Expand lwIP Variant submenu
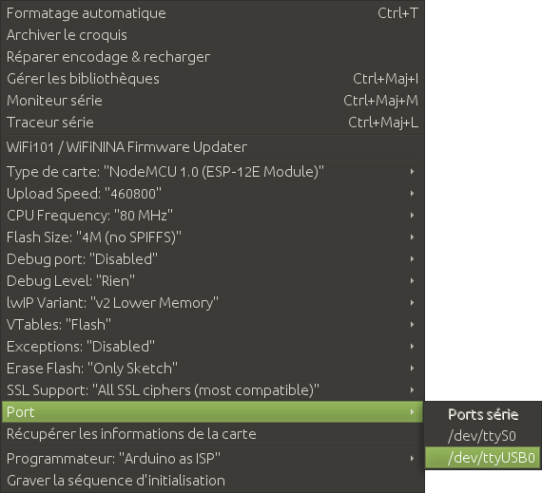This screenshot has height=493, width=542. 212,303
